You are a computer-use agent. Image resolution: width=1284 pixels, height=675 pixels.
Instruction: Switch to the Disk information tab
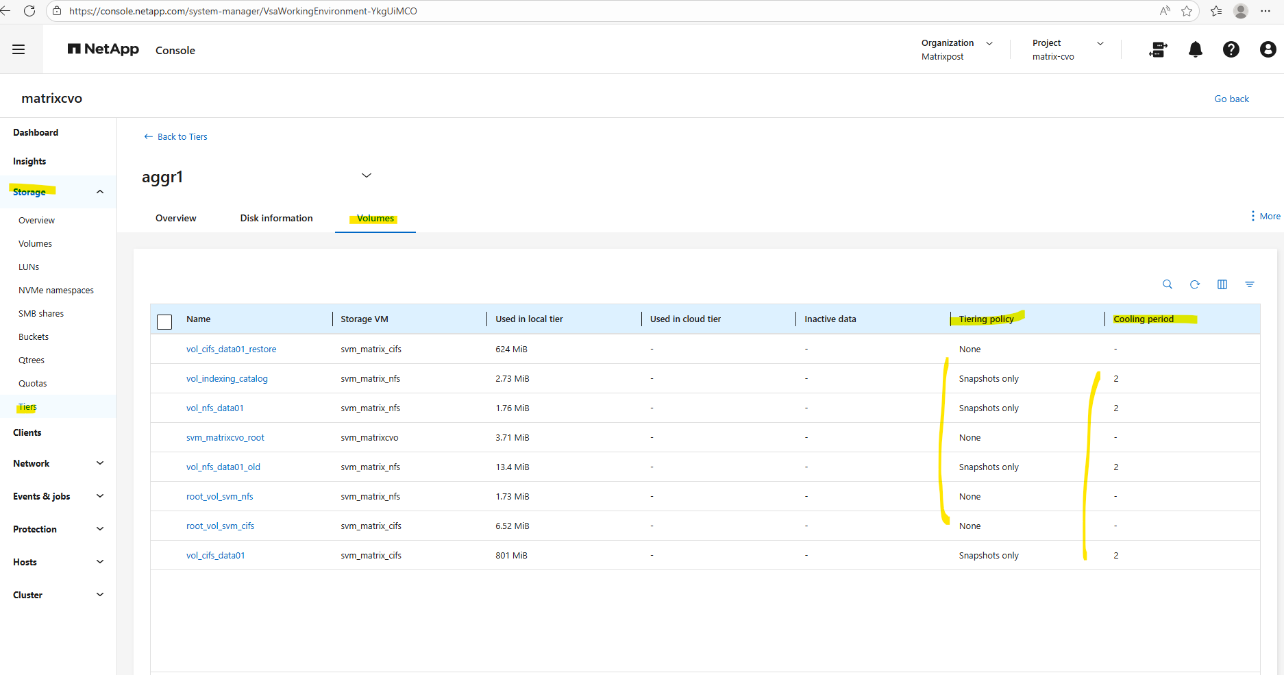[276, 218]
